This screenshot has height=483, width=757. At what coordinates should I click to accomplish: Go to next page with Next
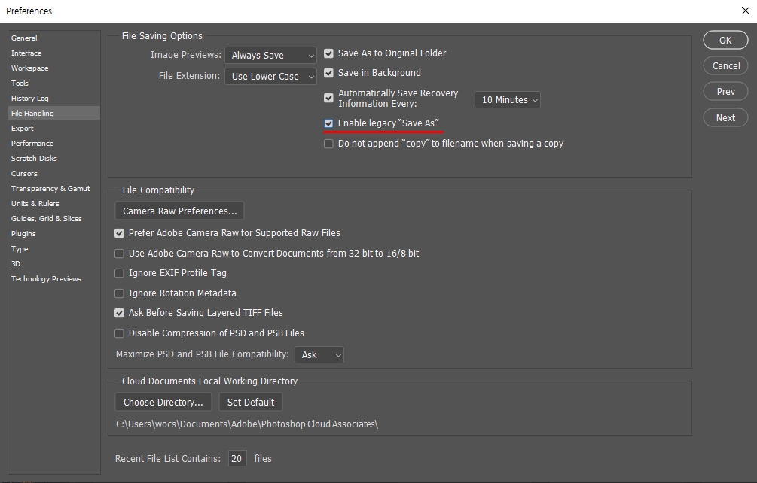(725, 117)
